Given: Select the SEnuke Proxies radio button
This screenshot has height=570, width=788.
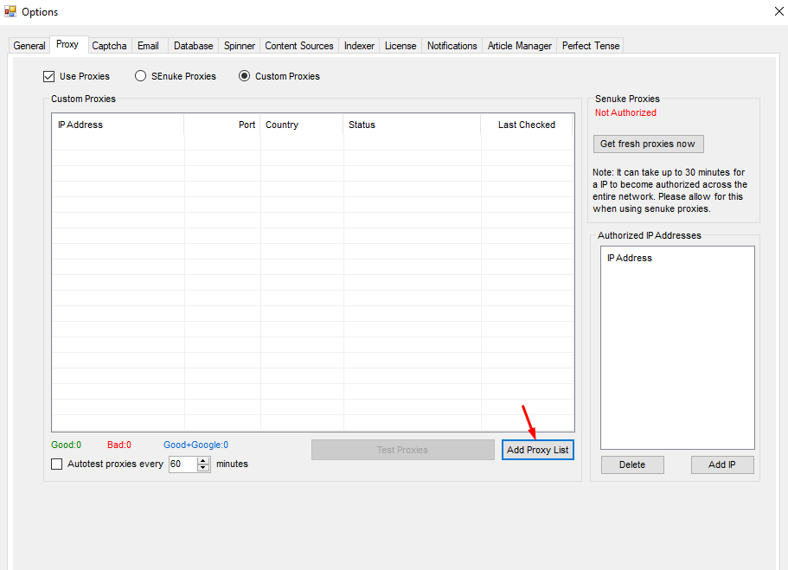Looking at the screenshot, I should pos(141,76).
